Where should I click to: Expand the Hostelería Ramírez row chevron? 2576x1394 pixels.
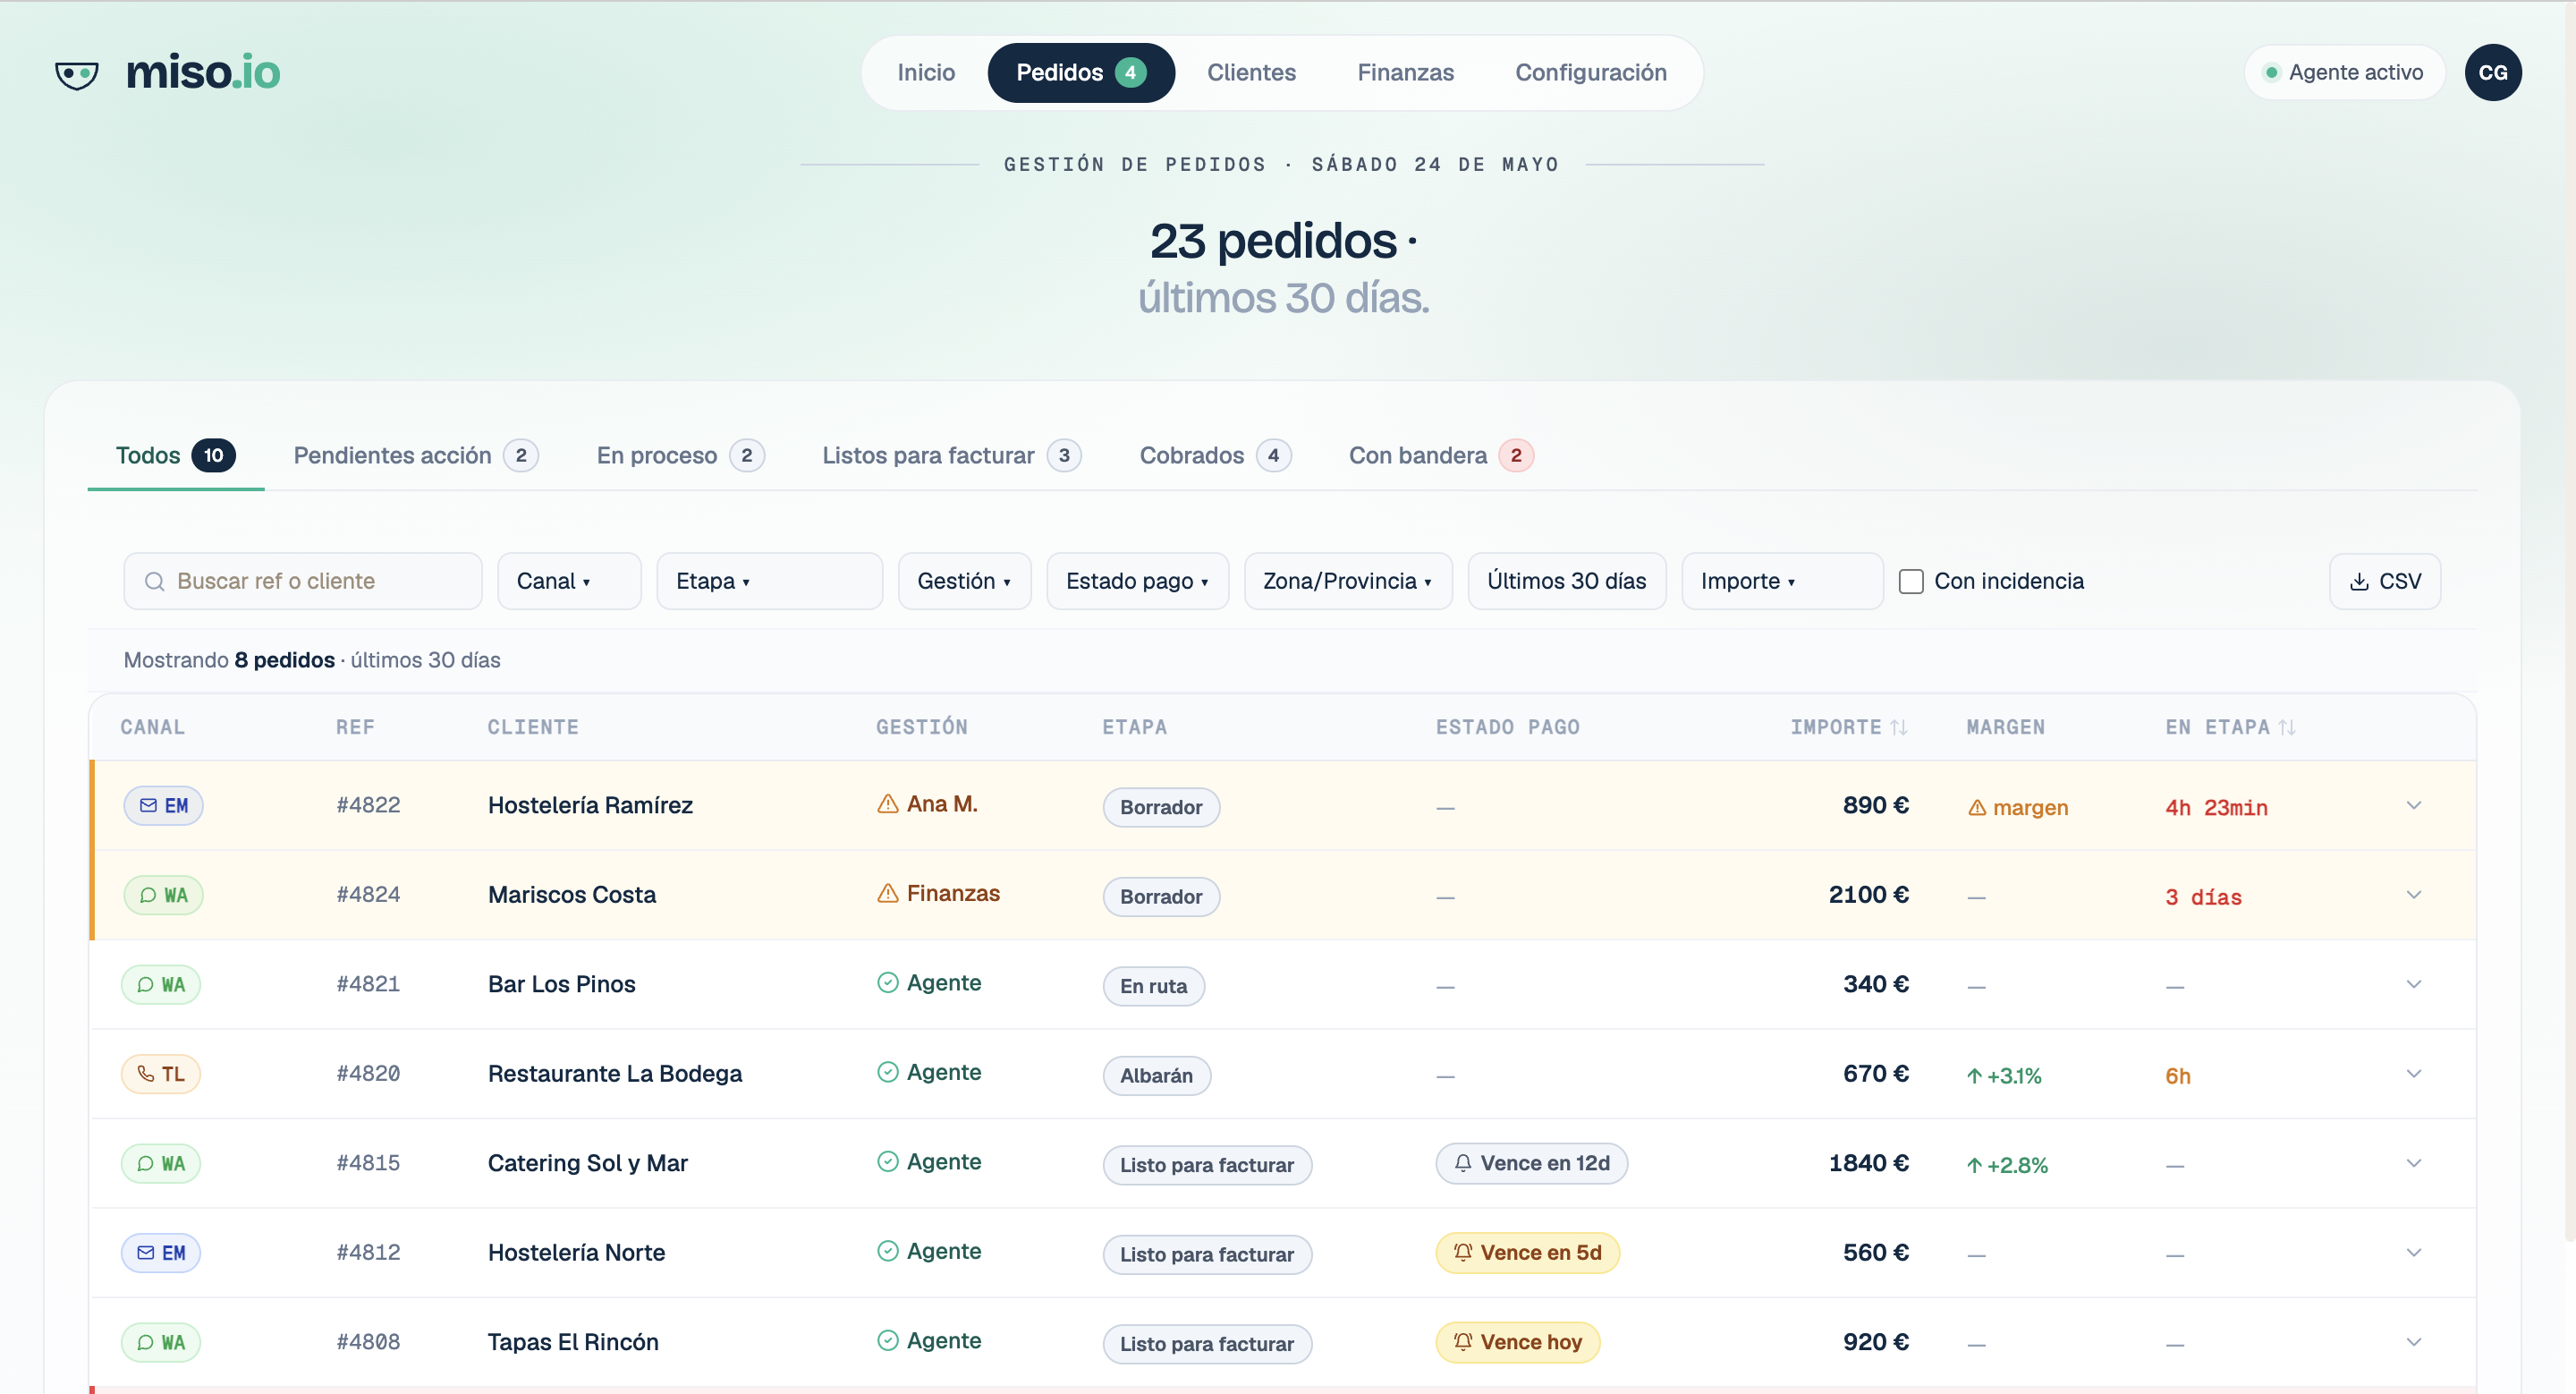pyautogui.click(x=2413, y=805)
